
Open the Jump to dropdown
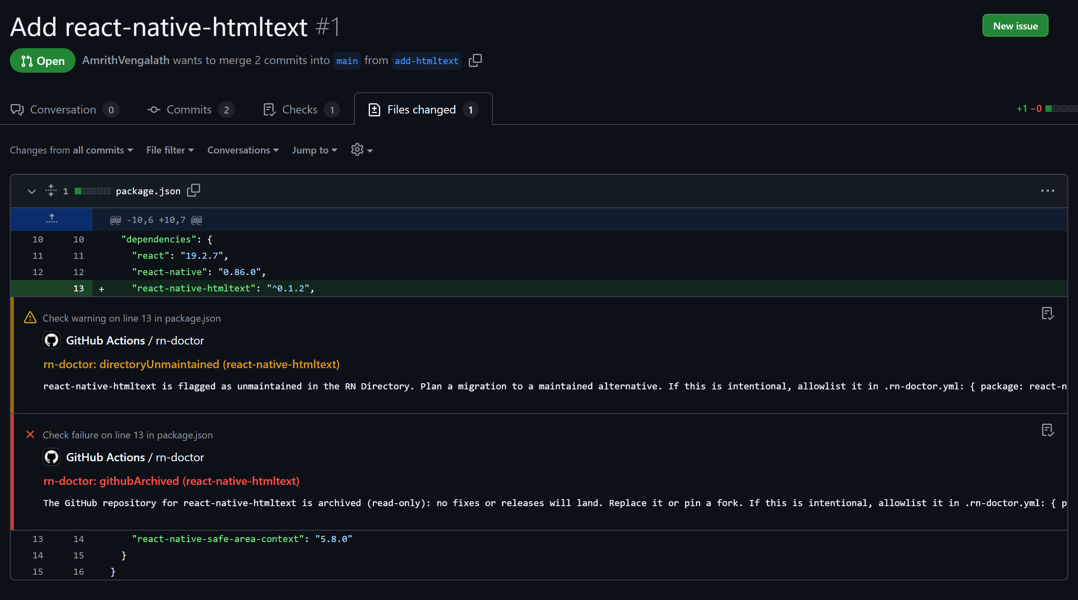[x=315, y=150]
